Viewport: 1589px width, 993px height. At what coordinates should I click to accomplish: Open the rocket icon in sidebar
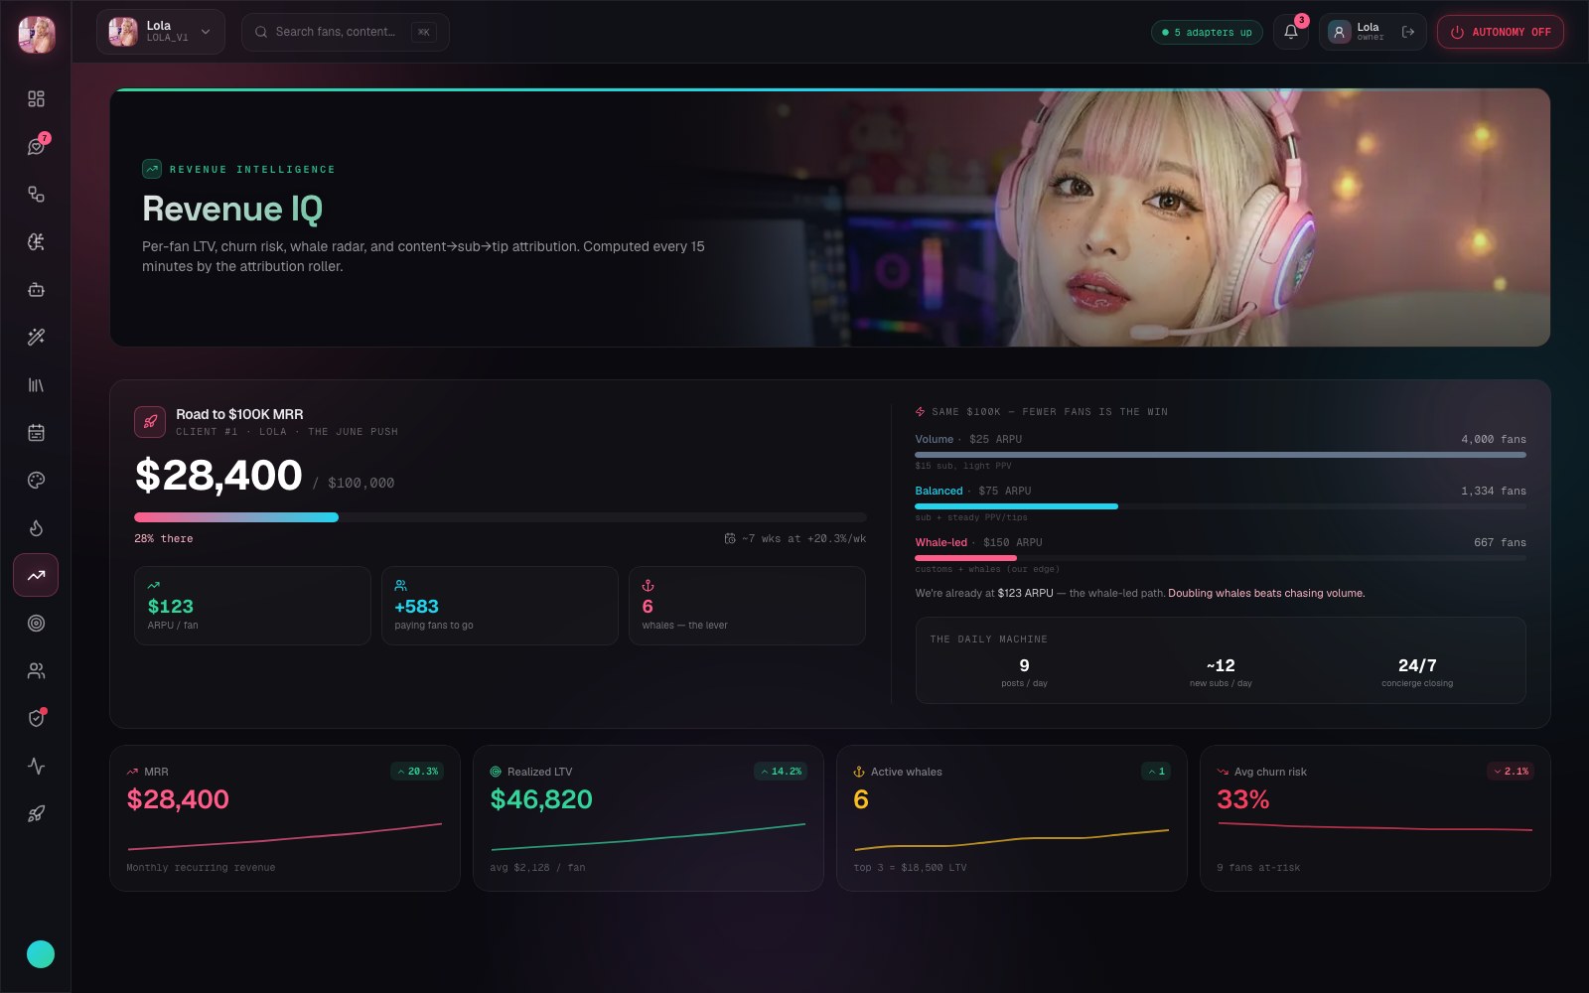(x=36, y=814)
